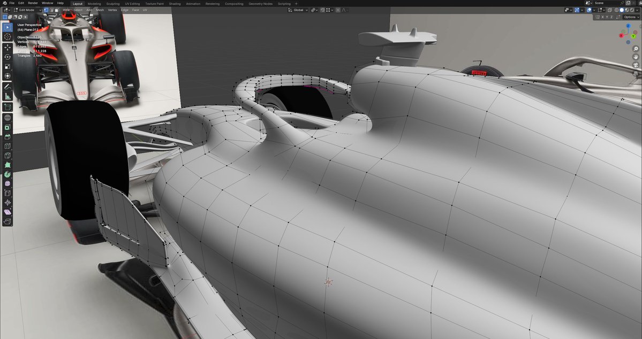Viewport: 642px width, 339px height.
Task: Open the gizmo options dropdown arrow
Action: pyautogui.click(x=582, y=10)
